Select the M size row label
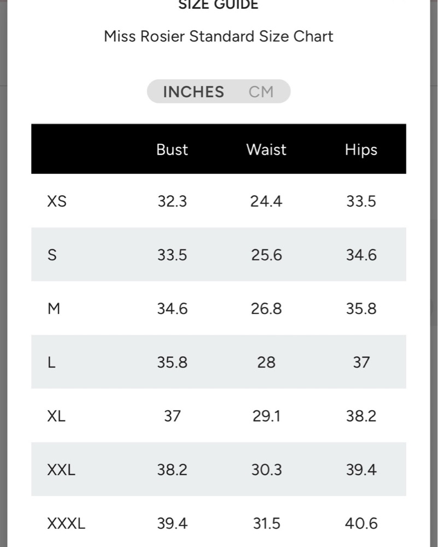Image resolution: width=438 pixels, height=547 pixels. point(54,309)
